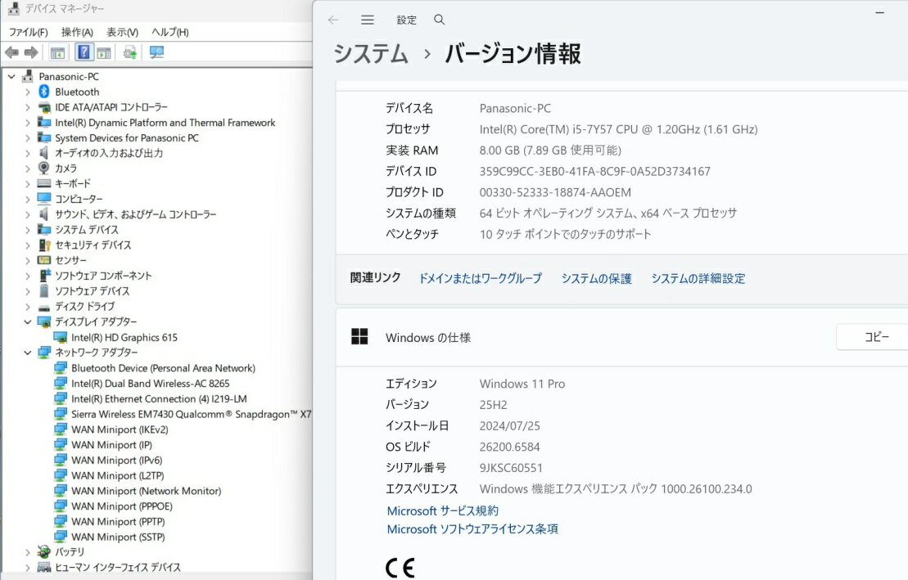Click the update driver toolbar icon
The image size is (908, 580).
pyautogui.click(x=129, y=52)
